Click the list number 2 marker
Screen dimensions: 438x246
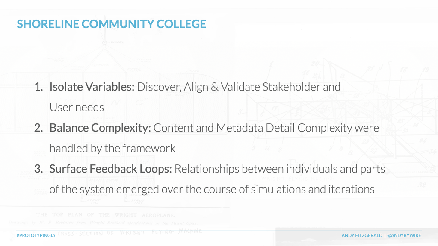tap(38, 128)
